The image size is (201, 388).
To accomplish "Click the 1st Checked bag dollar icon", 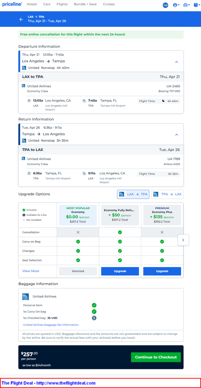I will point(94,318).
